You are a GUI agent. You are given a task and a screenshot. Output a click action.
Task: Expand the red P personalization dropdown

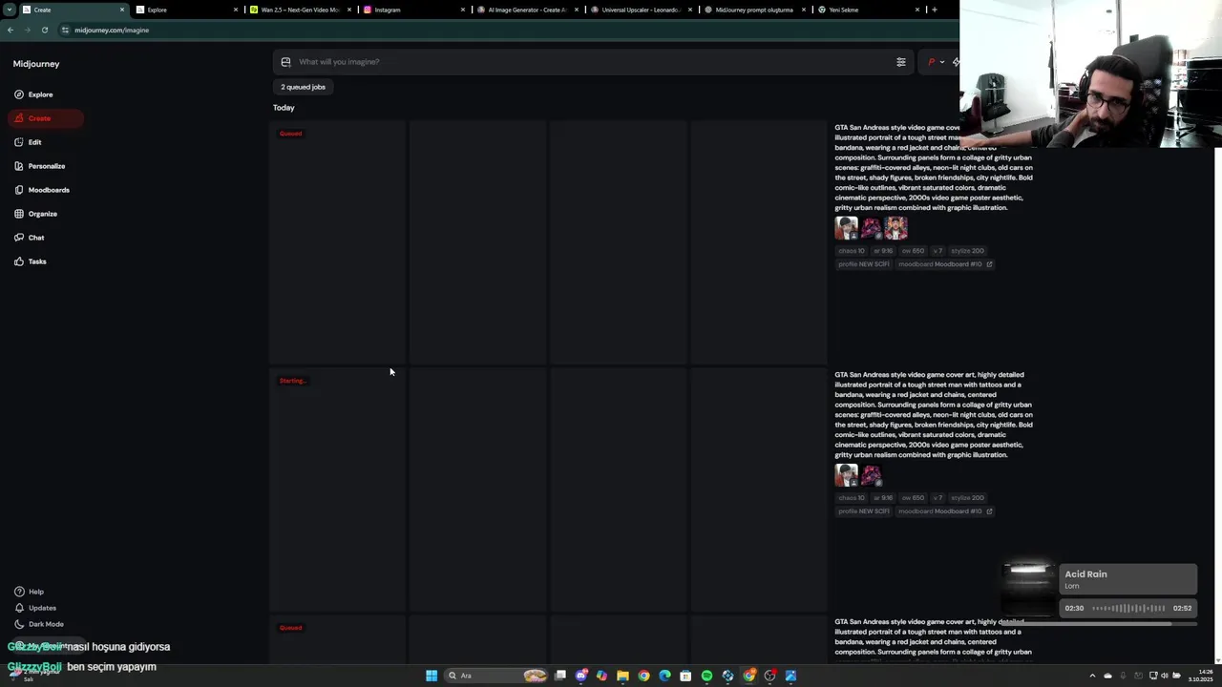pyautogui.click(x=936, y=62)
